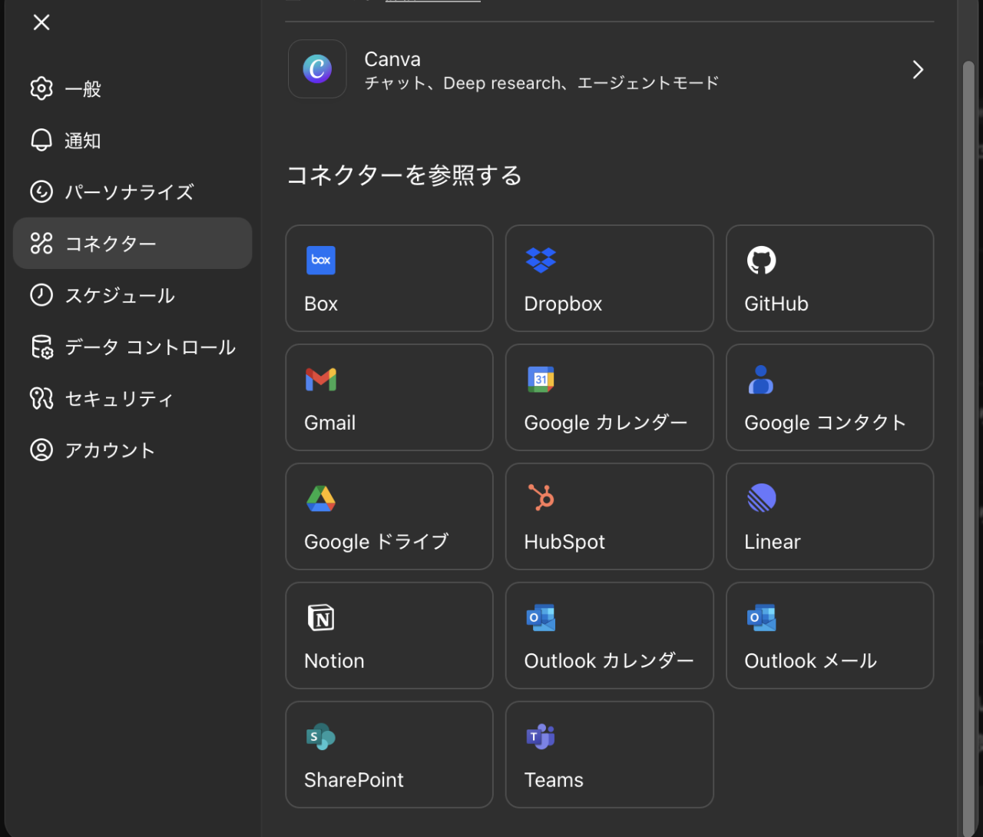Click the Google カレンダー card label
Image resolution: width=983 pixels, height=837 pixels.
(606, 423)
